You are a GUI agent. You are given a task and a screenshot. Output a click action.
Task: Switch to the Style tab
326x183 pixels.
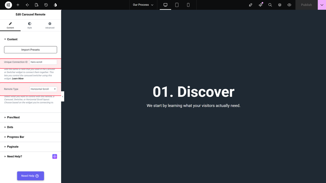[x=30, y=25]
